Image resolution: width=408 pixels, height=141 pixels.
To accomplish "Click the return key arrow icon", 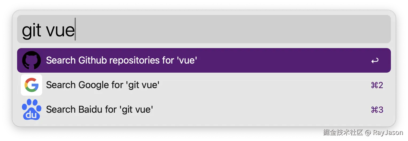I will click(375, 61).
